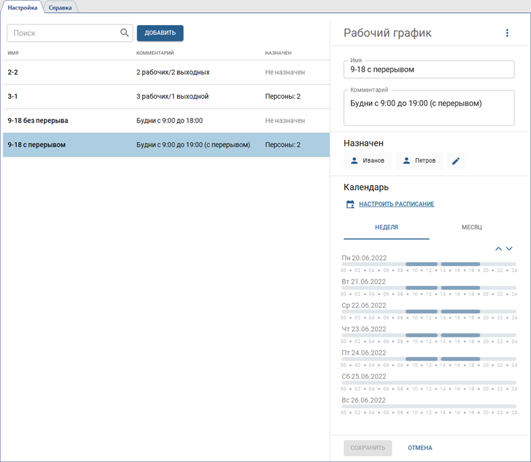Click the pencil icon to edit assignees
This screenshot has width=531, height=462.
click(456, 161)
